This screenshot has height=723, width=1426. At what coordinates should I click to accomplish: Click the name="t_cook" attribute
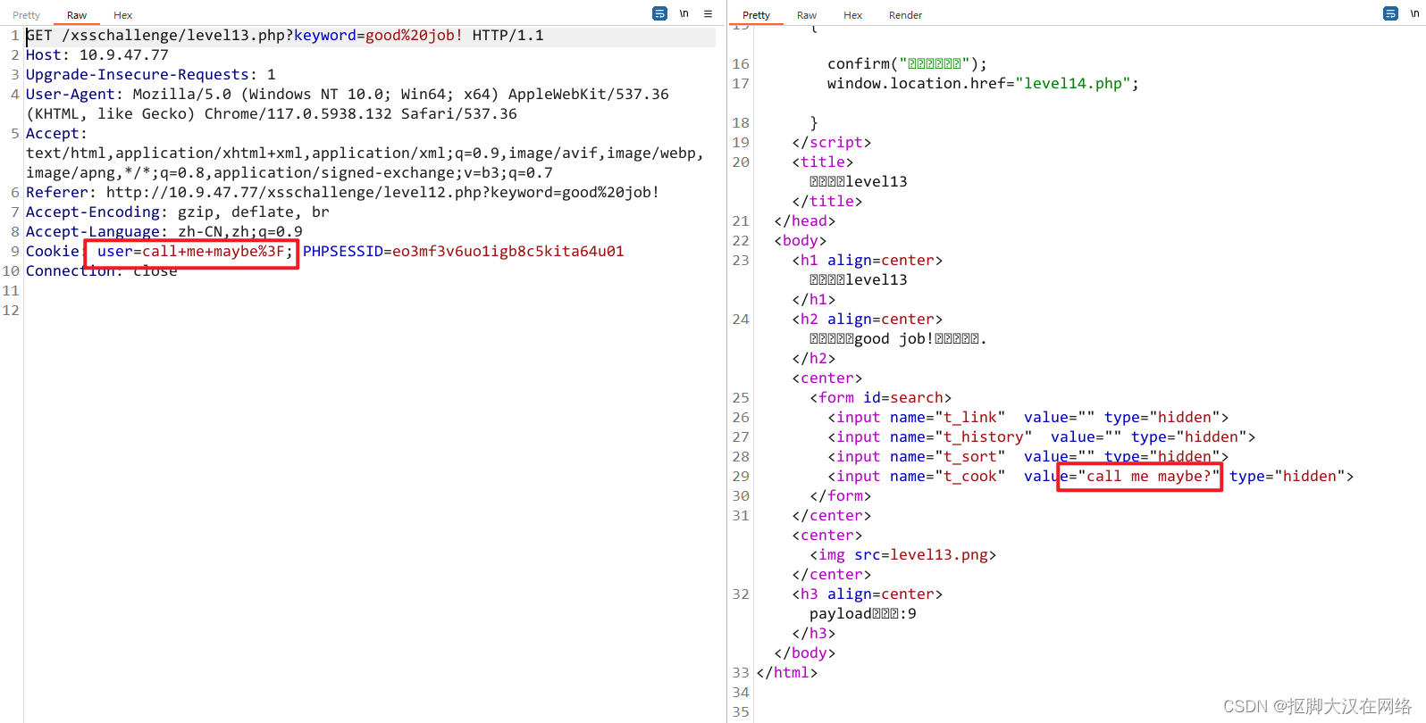(948, 477)
